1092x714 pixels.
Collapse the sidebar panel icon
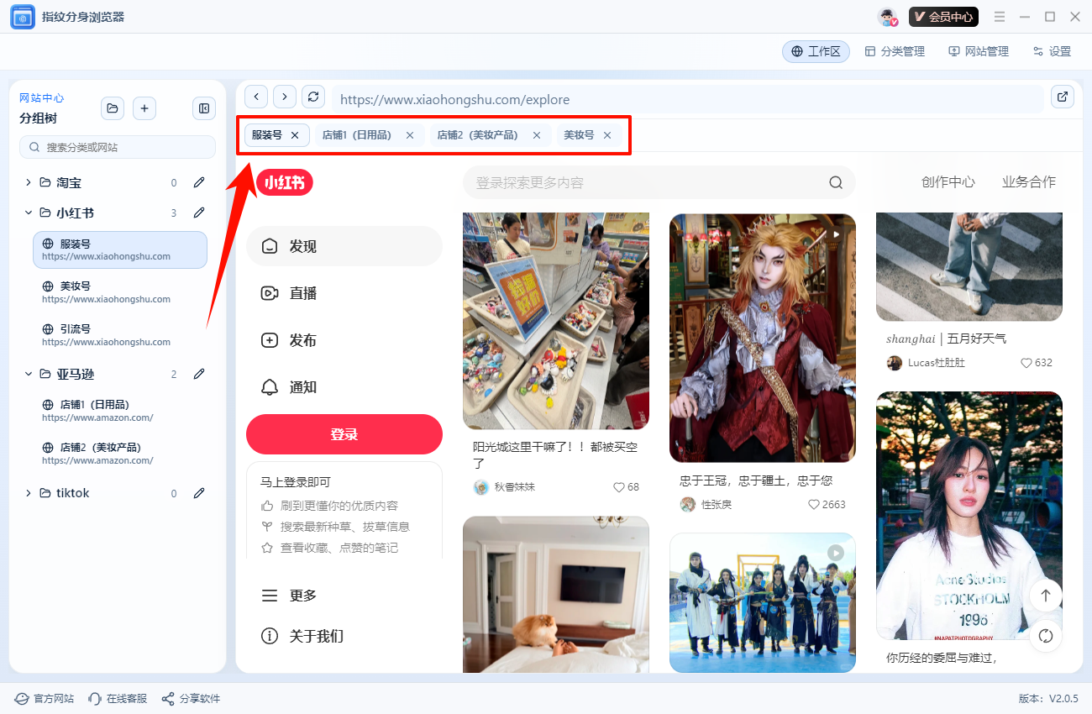pos(204,108)
